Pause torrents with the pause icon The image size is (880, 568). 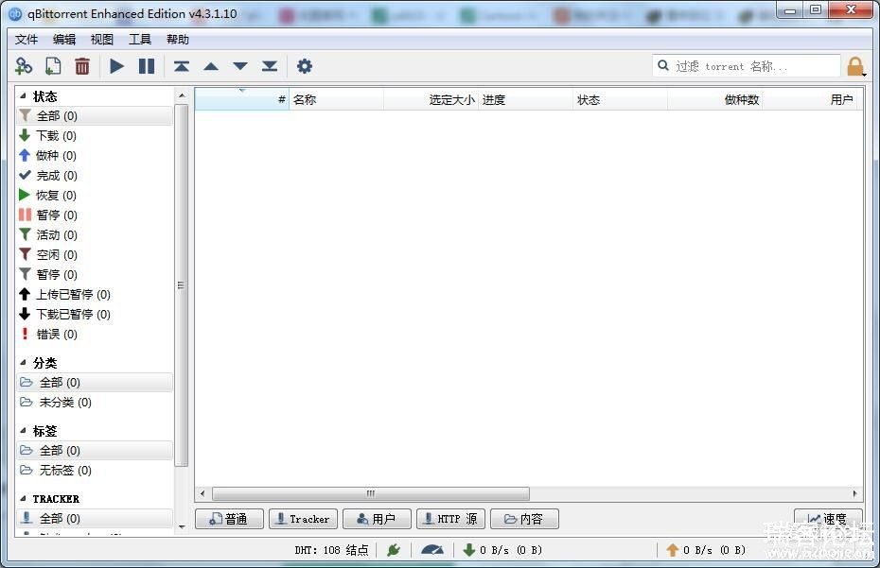[x=147, y=66]
